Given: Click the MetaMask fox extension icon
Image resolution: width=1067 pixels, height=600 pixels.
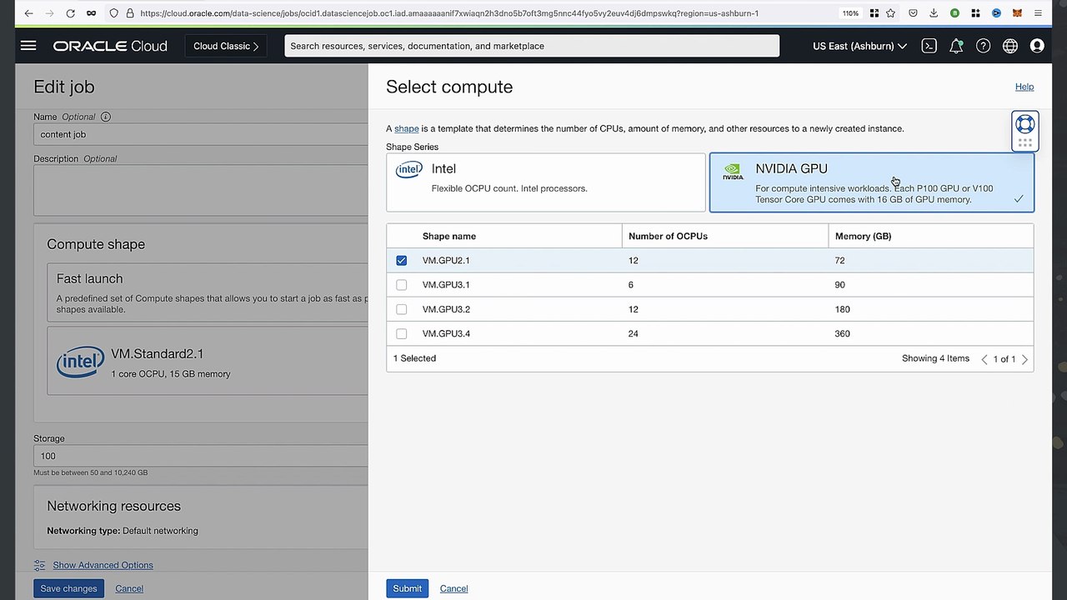Looking at the screenshot, I should (1017, 13).
